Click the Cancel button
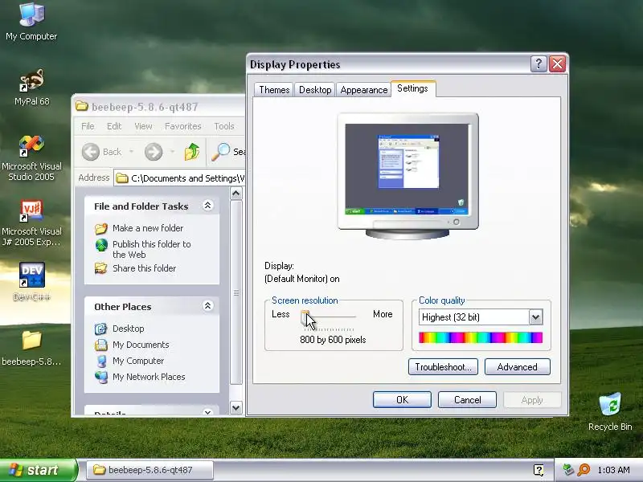This screenshot has height=482, width=643. click(467, 399)
